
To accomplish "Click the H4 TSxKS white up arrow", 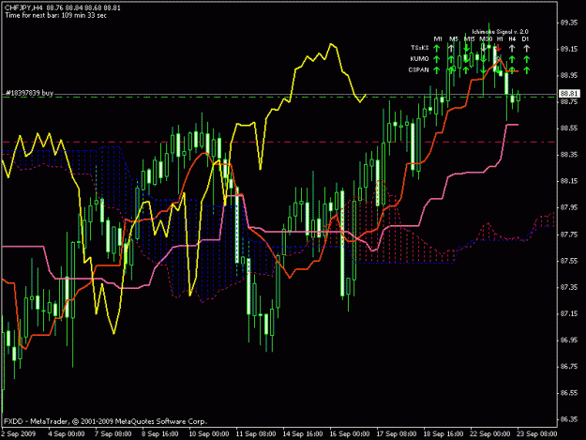I will [512, 48].
